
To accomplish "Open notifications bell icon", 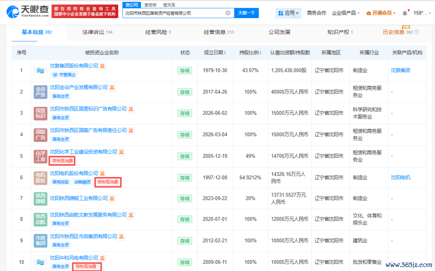I will point(405,13).
